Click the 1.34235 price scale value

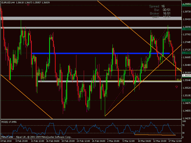(x=187, y=118)
